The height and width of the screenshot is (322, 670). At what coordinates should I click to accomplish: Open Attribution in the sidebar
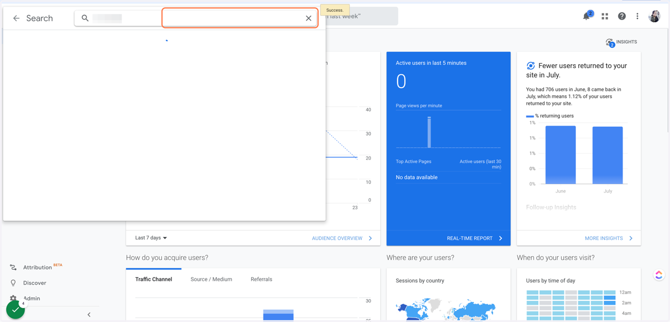[37, 267]
